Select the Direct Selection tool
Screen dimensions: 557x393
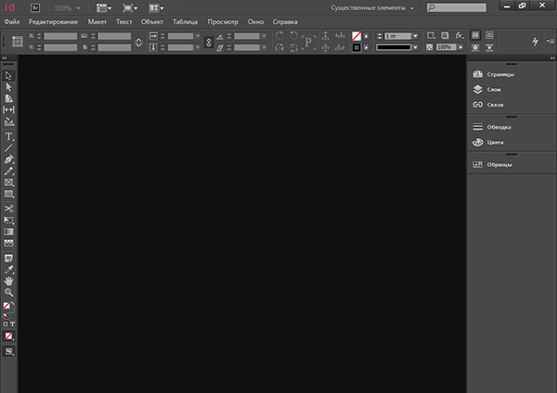(x=8, y=87)
